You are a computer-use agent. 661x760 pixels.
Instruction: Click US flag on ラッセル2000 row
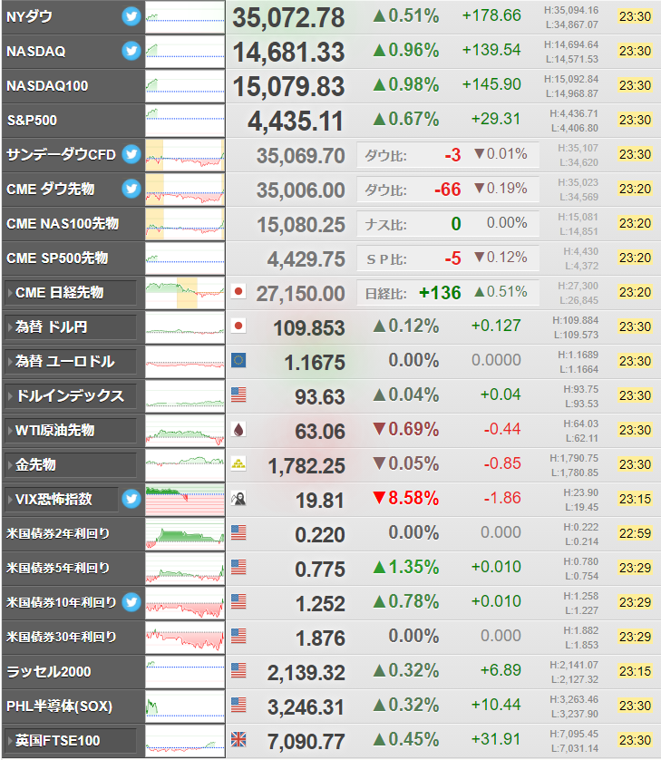tap(238, 670)
